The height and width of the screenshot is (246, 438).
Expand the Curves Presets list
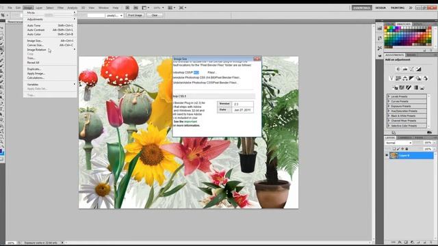[389, 101]
